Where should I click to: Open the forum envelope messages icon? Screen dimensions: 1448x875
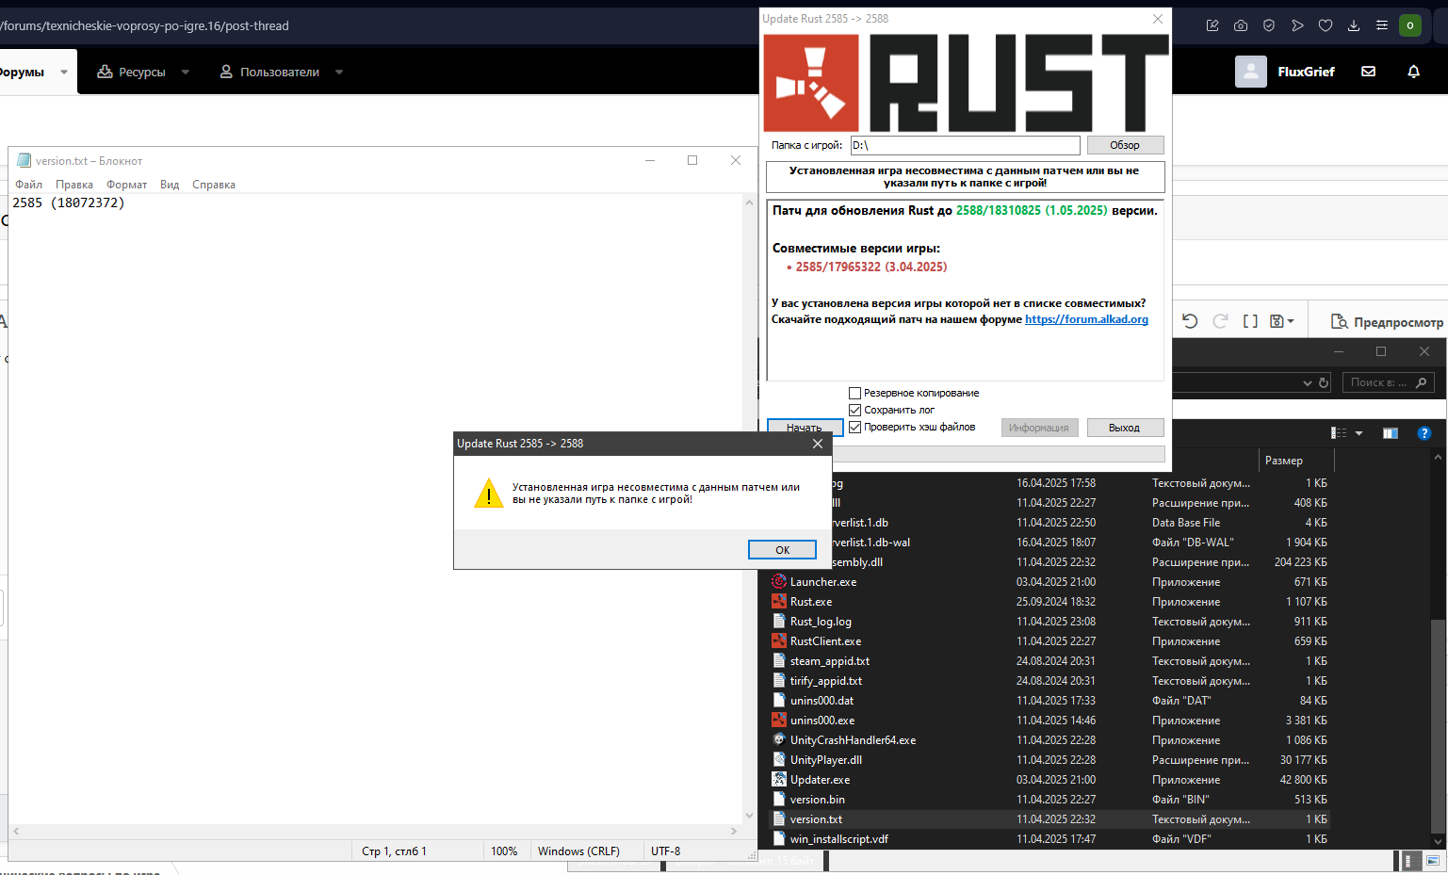coord(1369,72)
